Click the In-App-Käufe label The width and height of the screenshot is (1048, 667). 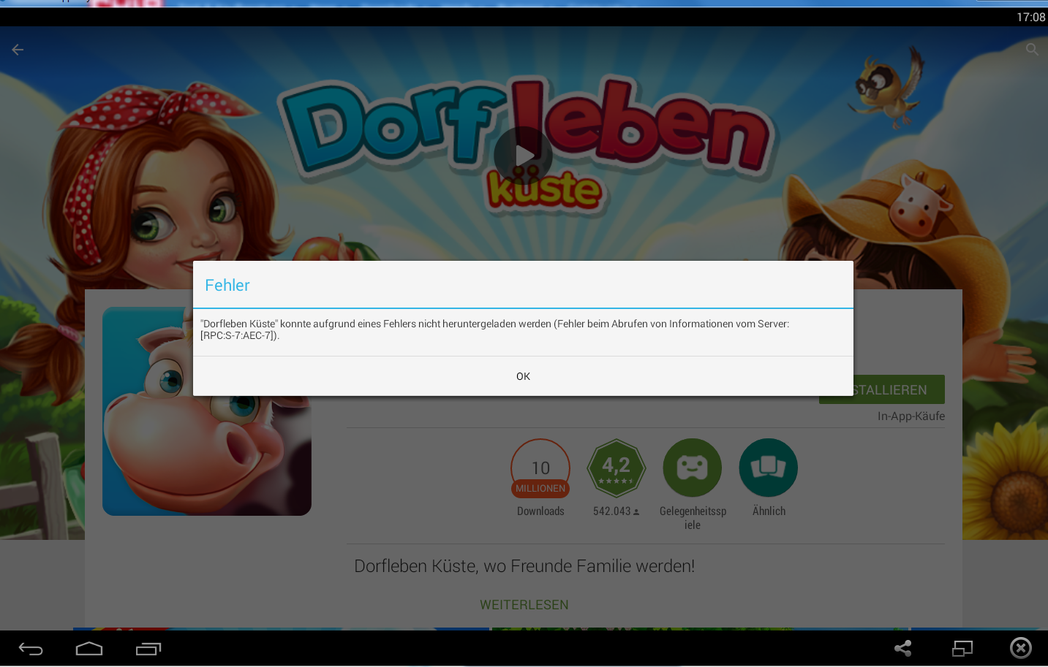click(911, 416)
